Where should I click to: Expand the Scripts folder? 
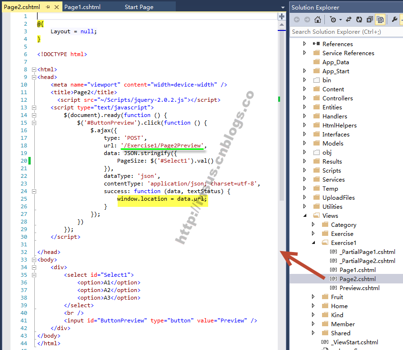pos(304,170)
